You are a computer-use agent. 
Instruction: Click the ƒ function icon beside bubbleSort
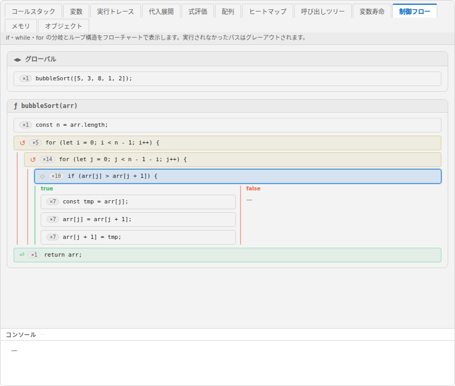pos(16,106)
